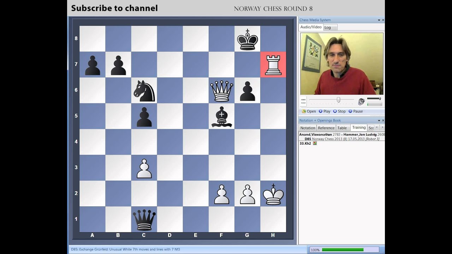Switch to the Audio/Video tab
Viewport: 452px width, 254px height.
[x=311, y=27]
